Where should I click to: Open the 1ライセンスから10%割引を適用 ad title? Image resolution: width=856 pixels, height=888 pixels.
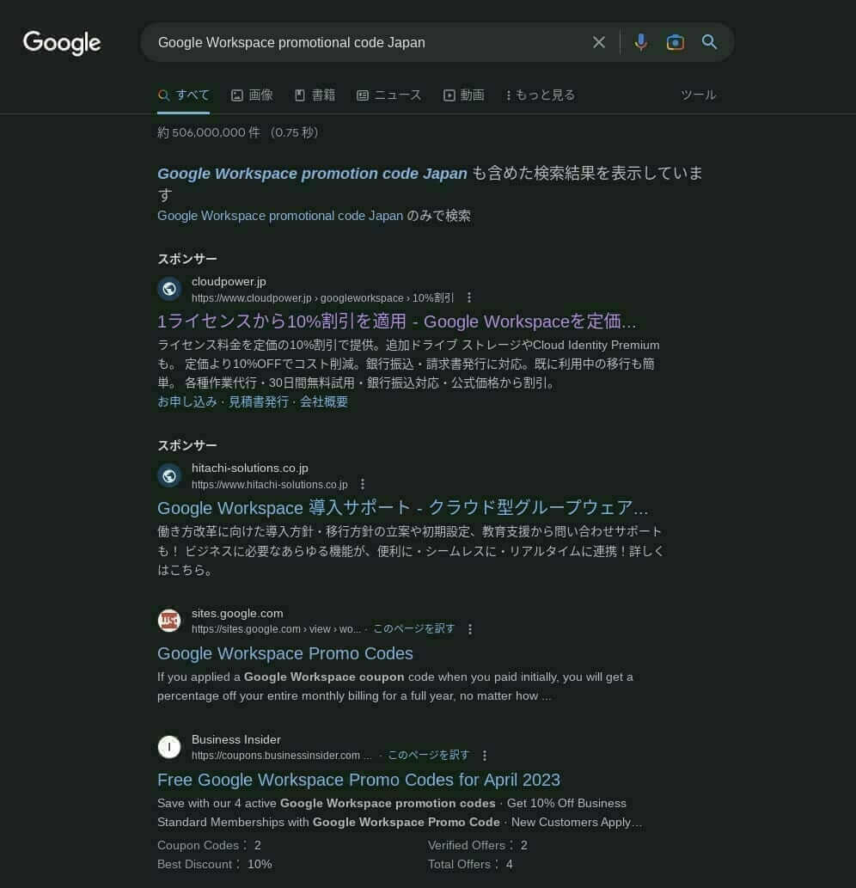pyautogui.click(x=396, y=322)
